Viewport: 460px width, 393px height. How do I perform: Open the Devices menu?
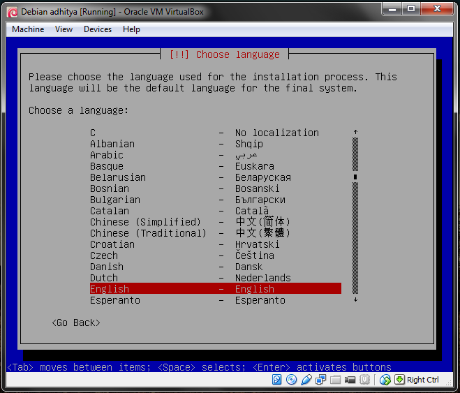tap(98, 29)
